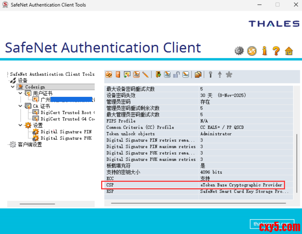Open Digital Signature PUK settings
The image size is (302, 234).
[x=66, y=138]
